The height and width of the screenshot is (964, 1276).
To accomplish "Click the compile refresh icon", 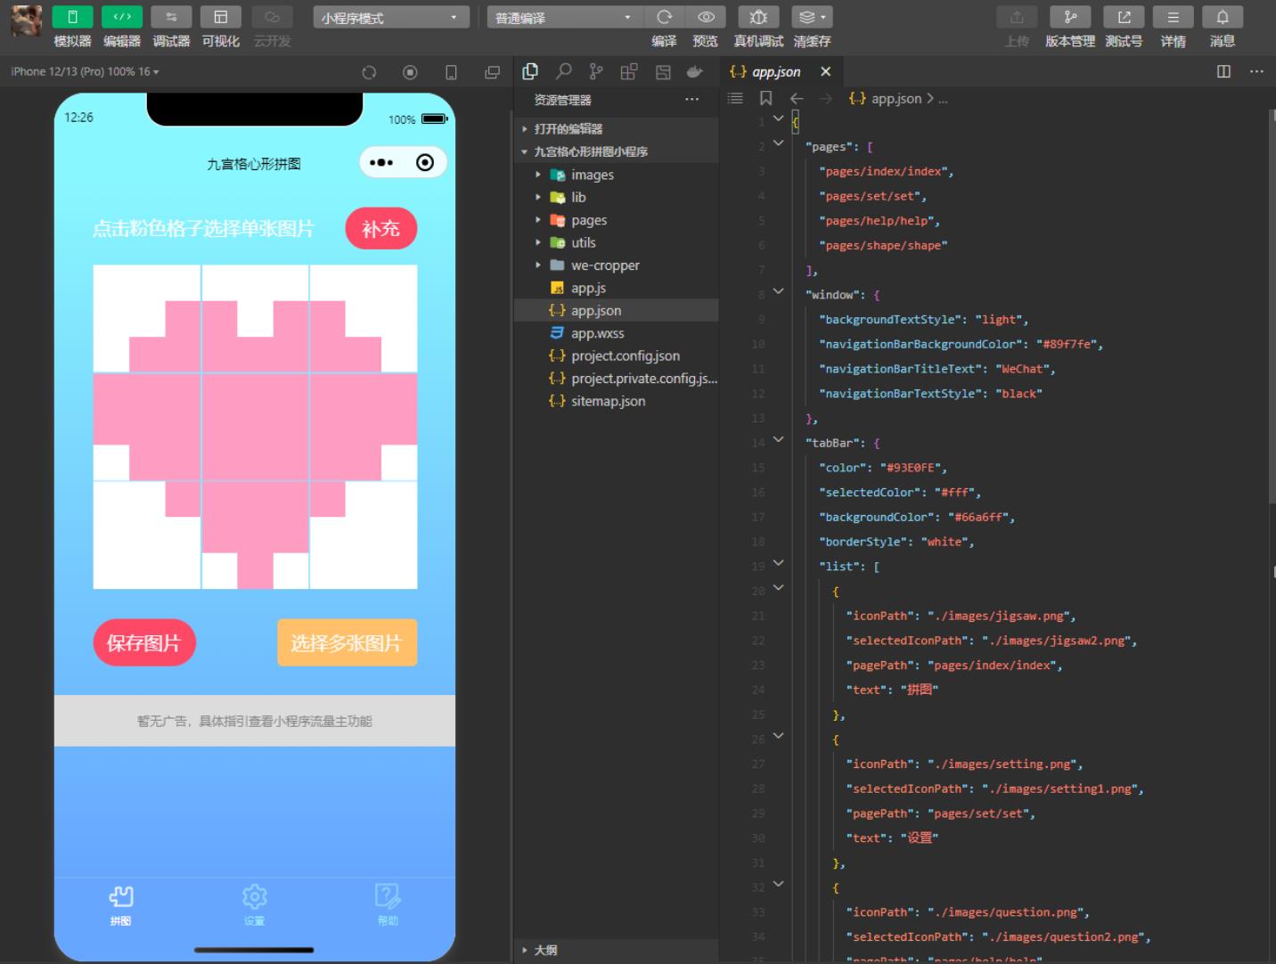I will click(664, 17).
